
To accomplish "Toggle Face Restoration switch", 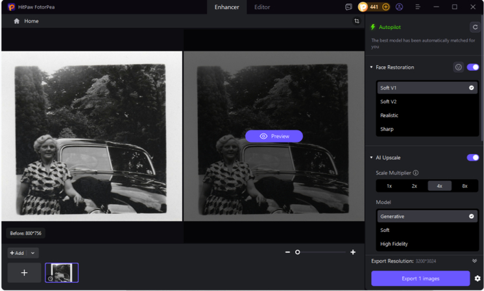I will click(x=472, y=67).
